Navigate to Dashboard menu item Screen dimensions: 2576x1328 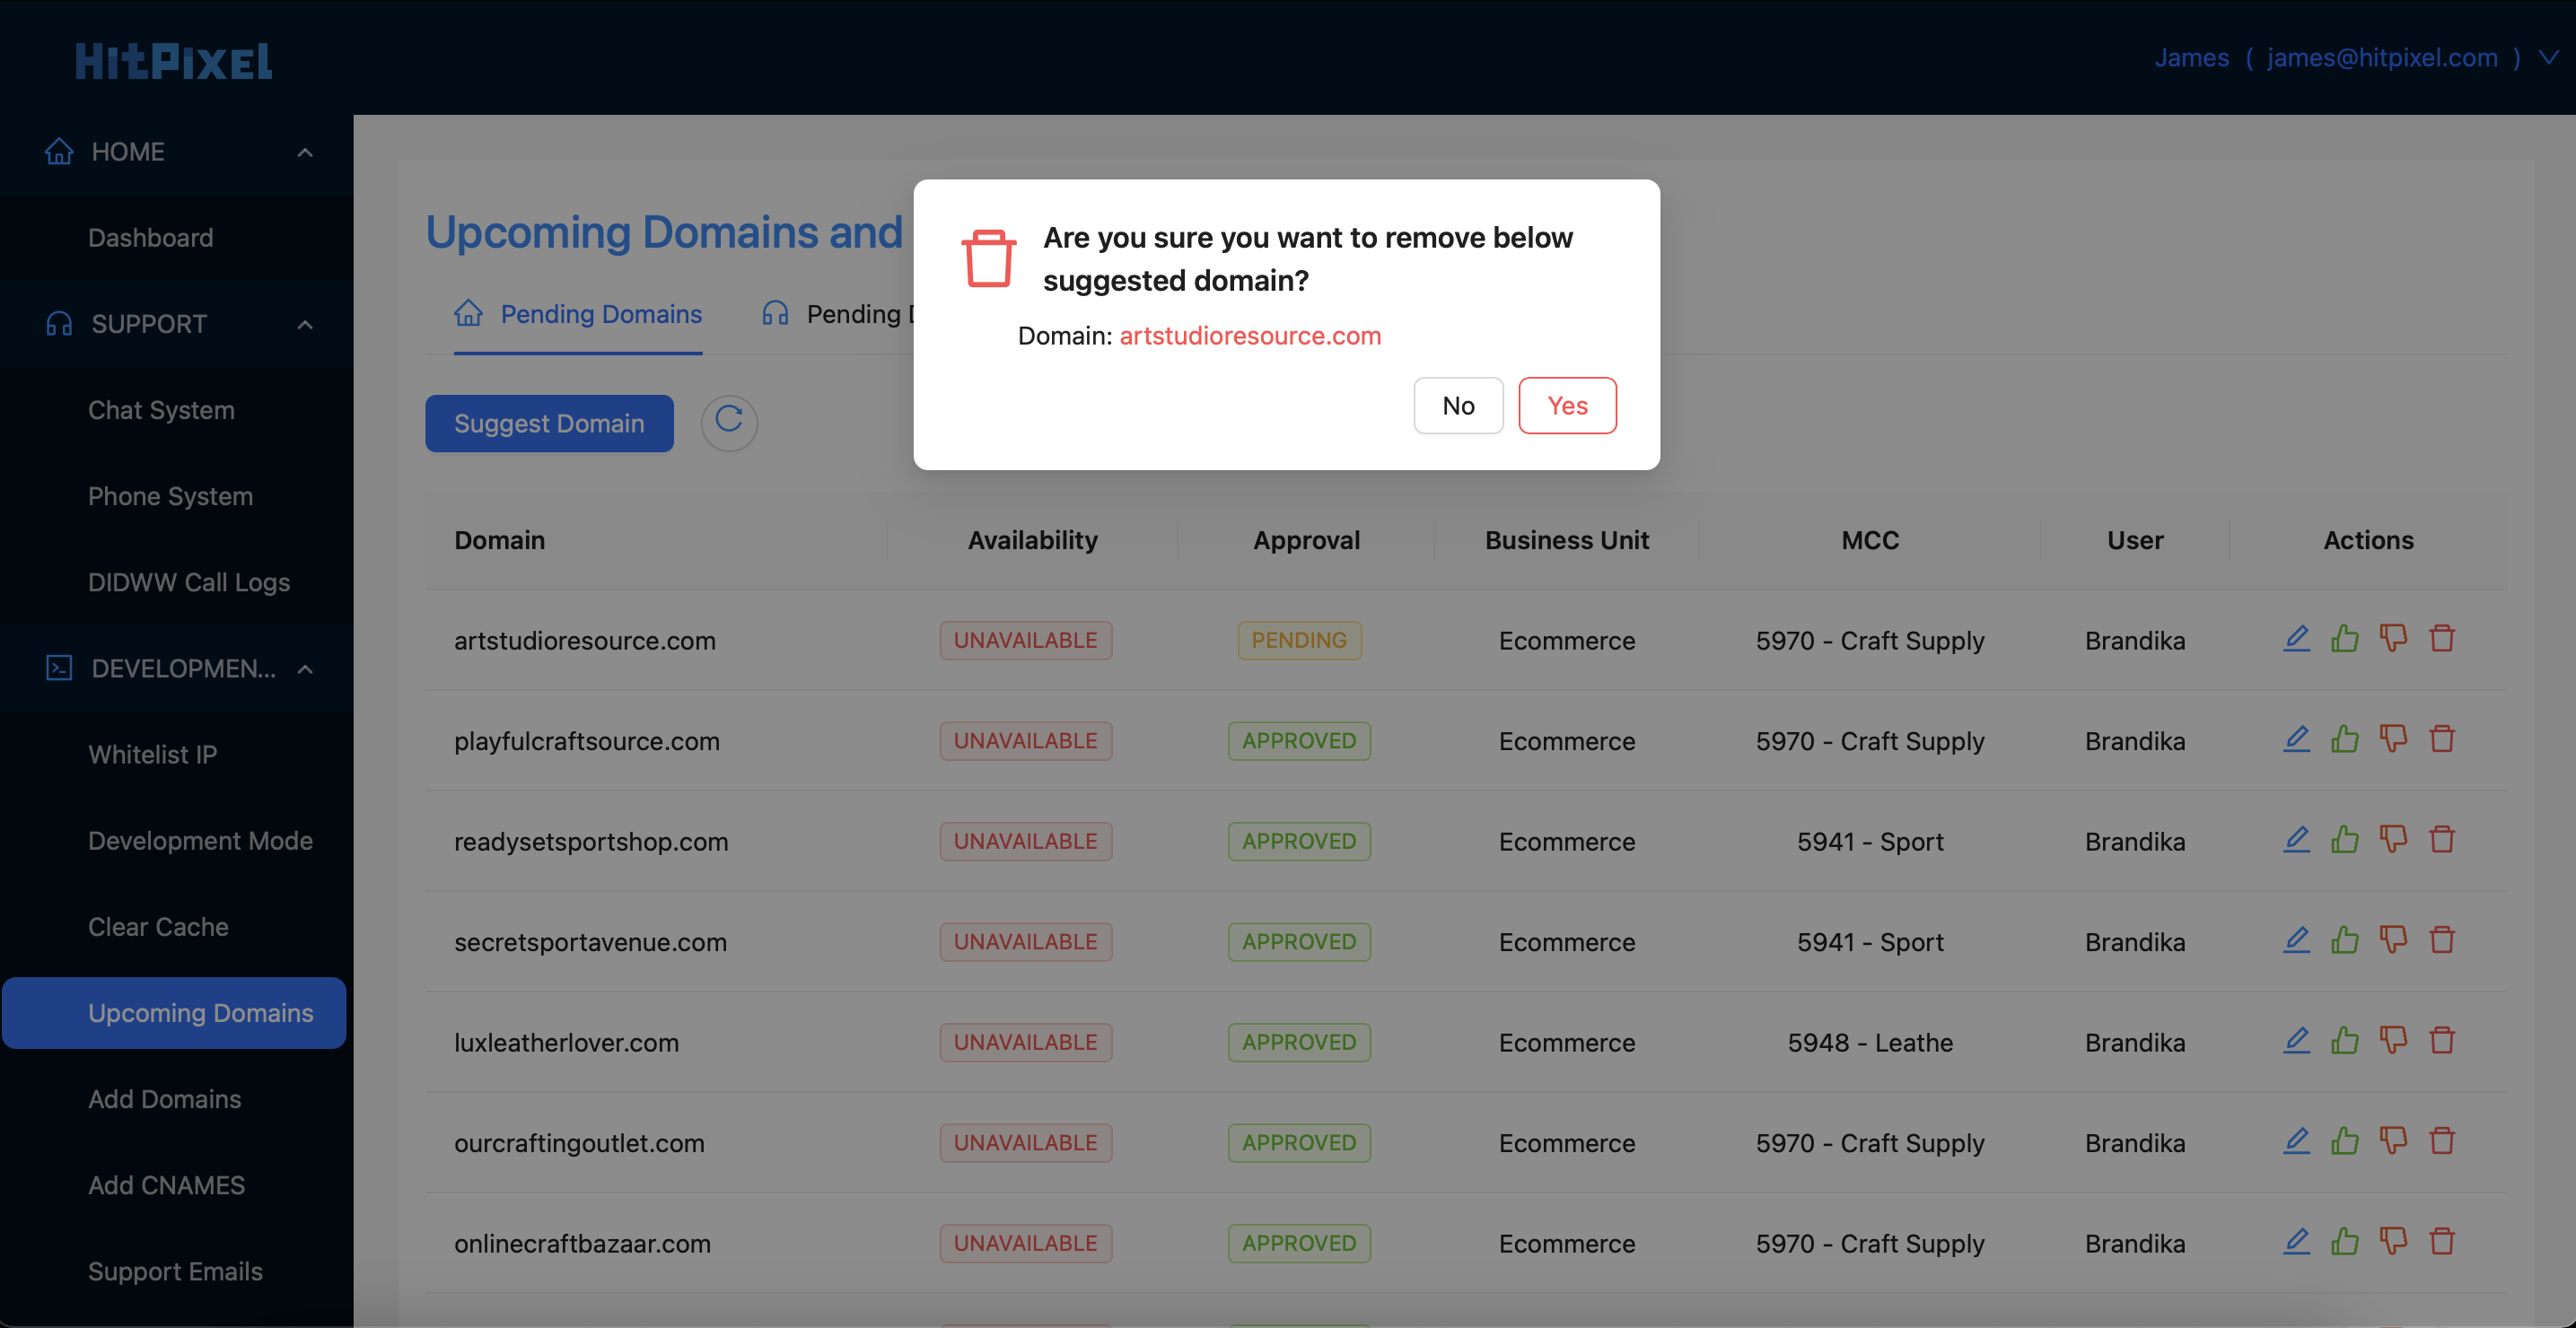click(151, 237)
